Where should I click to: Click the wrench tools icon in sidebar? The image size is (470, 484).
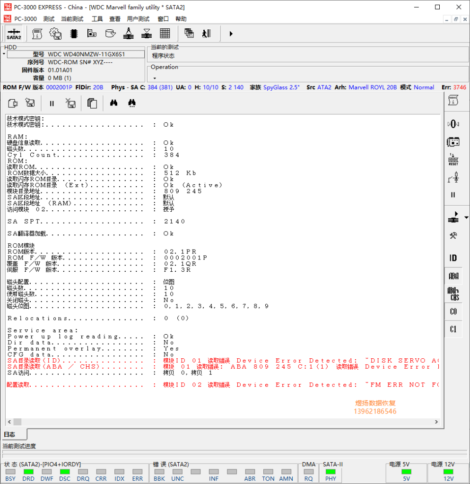click(x=453, y=236)
